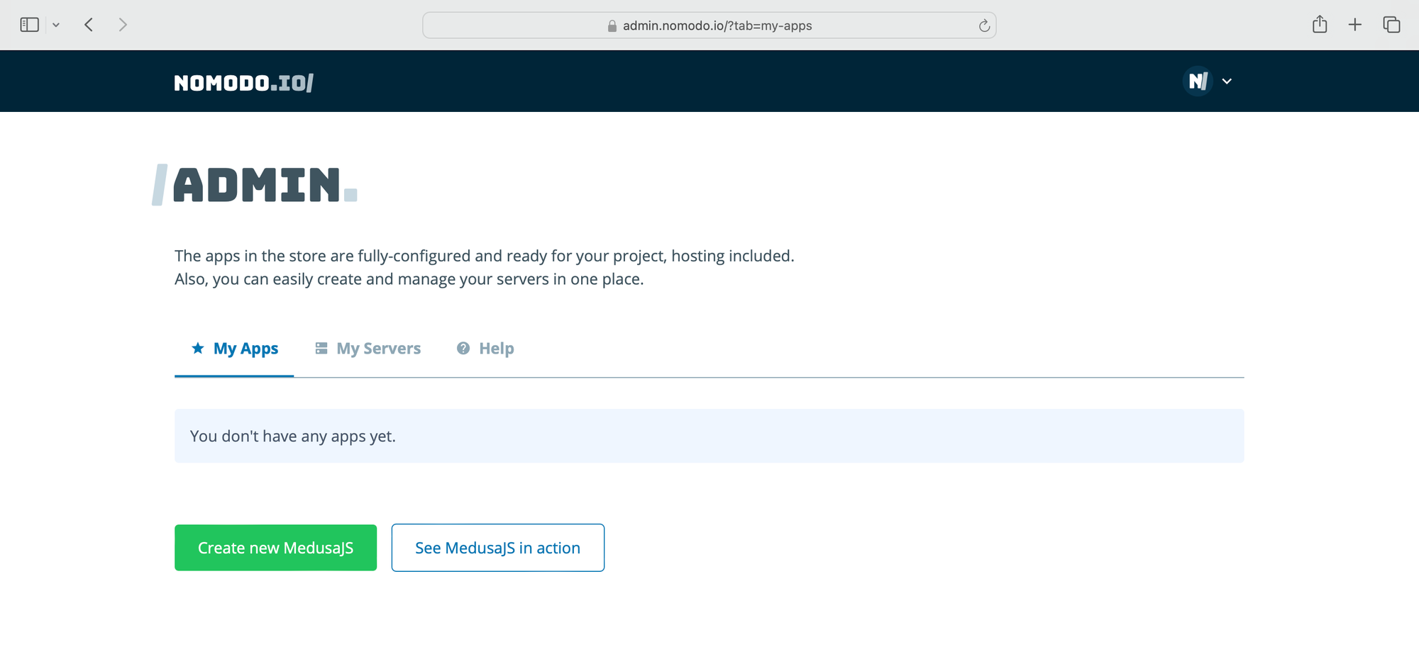Click the ADMIN page heading
Screen dimensions: 1419x659
tap(255, 185)
